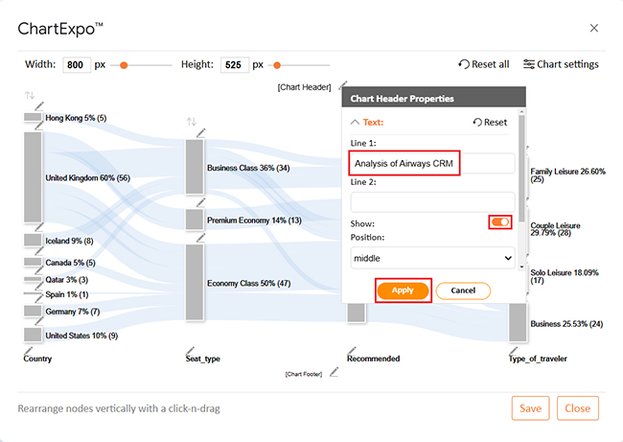
Task: Click the Width slider handle
Action: pos(124,65)
